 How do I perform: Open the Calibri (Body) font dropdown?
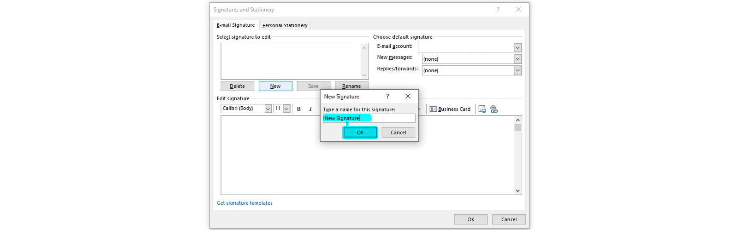[268, 109]
